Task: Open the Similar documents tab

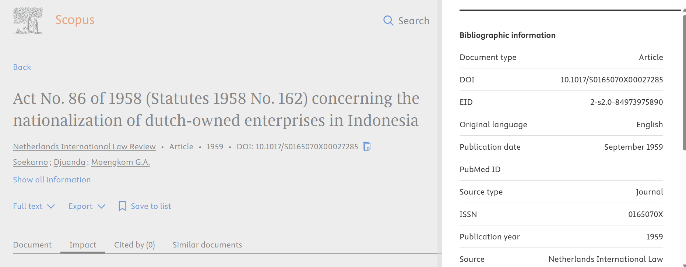Action: tap(207, 245)
